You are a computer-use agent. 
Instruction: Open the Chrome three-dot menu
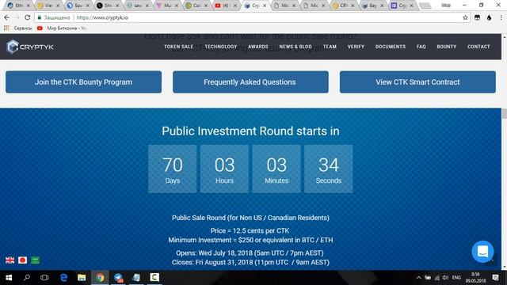tap(501, 17)
